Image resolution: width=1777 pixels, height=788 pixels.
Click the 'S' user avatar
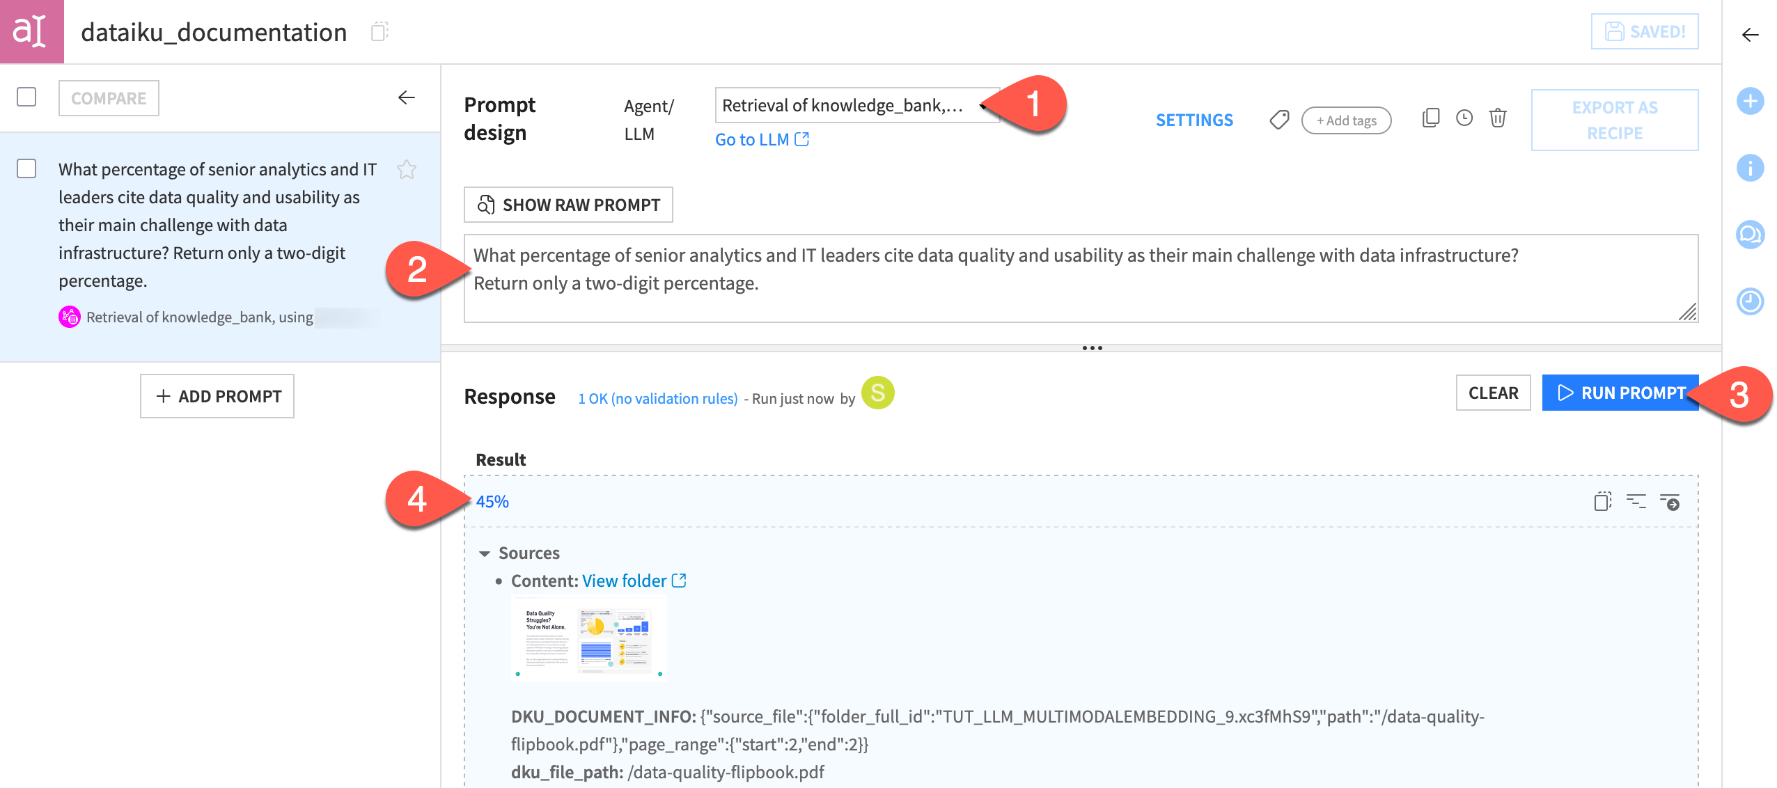coord(877,393)
